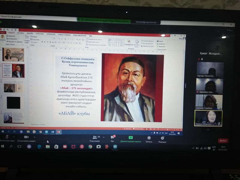Screen dimensions: 240x180
Task: Click Салима Сембае... participant video tile
Action: [x=209, y=102]
